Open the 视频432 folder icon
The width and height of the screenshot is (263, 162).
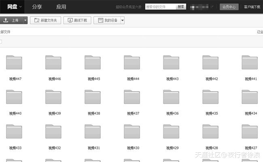coord(53,132)
